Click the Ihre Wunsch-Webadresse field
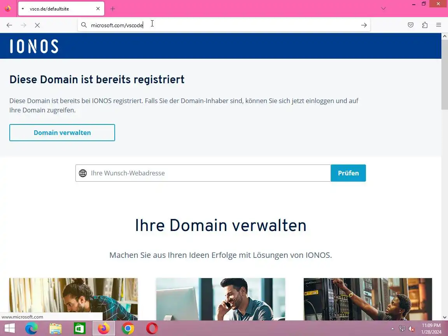The image size is (448, 336). click(203, 173)
